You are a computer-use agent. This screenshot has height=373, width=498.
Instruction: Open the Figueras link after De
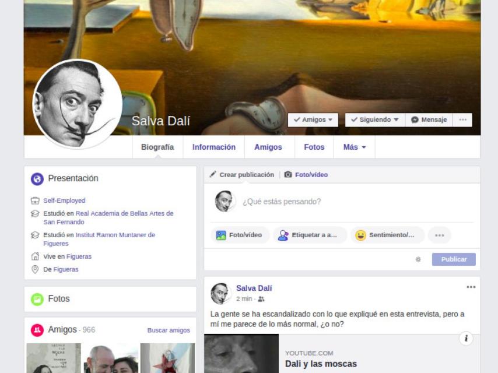tap(66, 269)
